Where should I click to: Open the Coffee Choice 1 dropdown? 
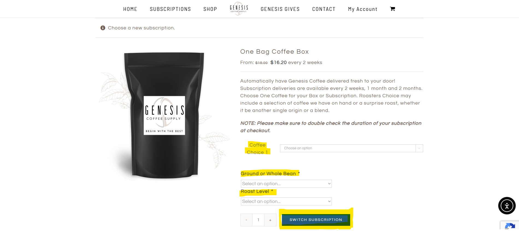(351, 148)
